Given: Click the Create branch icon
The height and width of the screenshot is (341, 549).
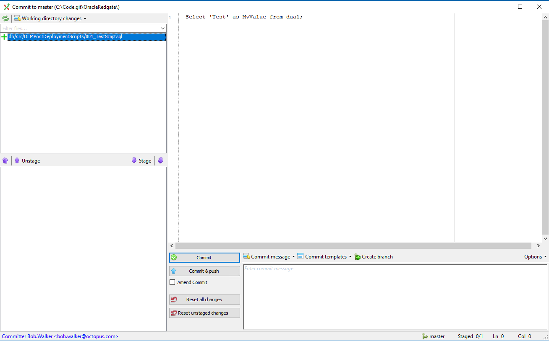Looking at the screenshot, I should coord(358,257).
